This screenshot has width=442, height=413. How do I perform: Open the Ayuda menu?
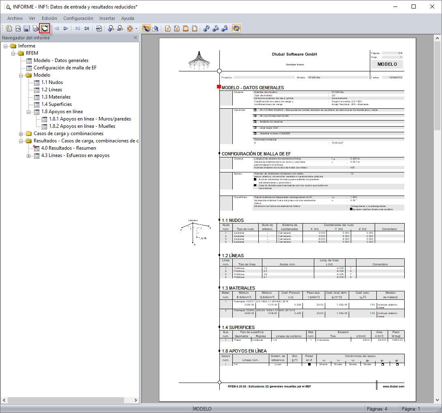[x=128, y=18]
